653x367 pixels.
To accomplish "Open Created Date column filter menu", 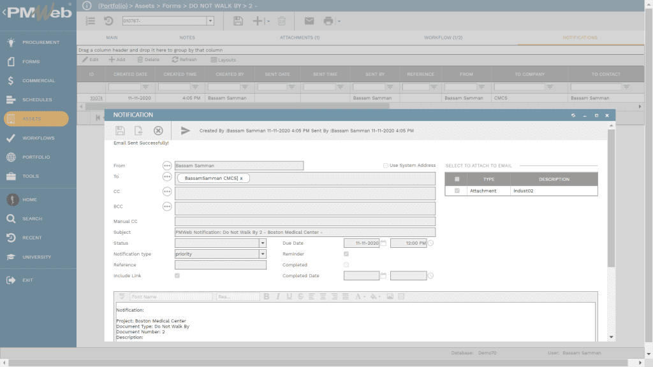I will click(145, 87).
